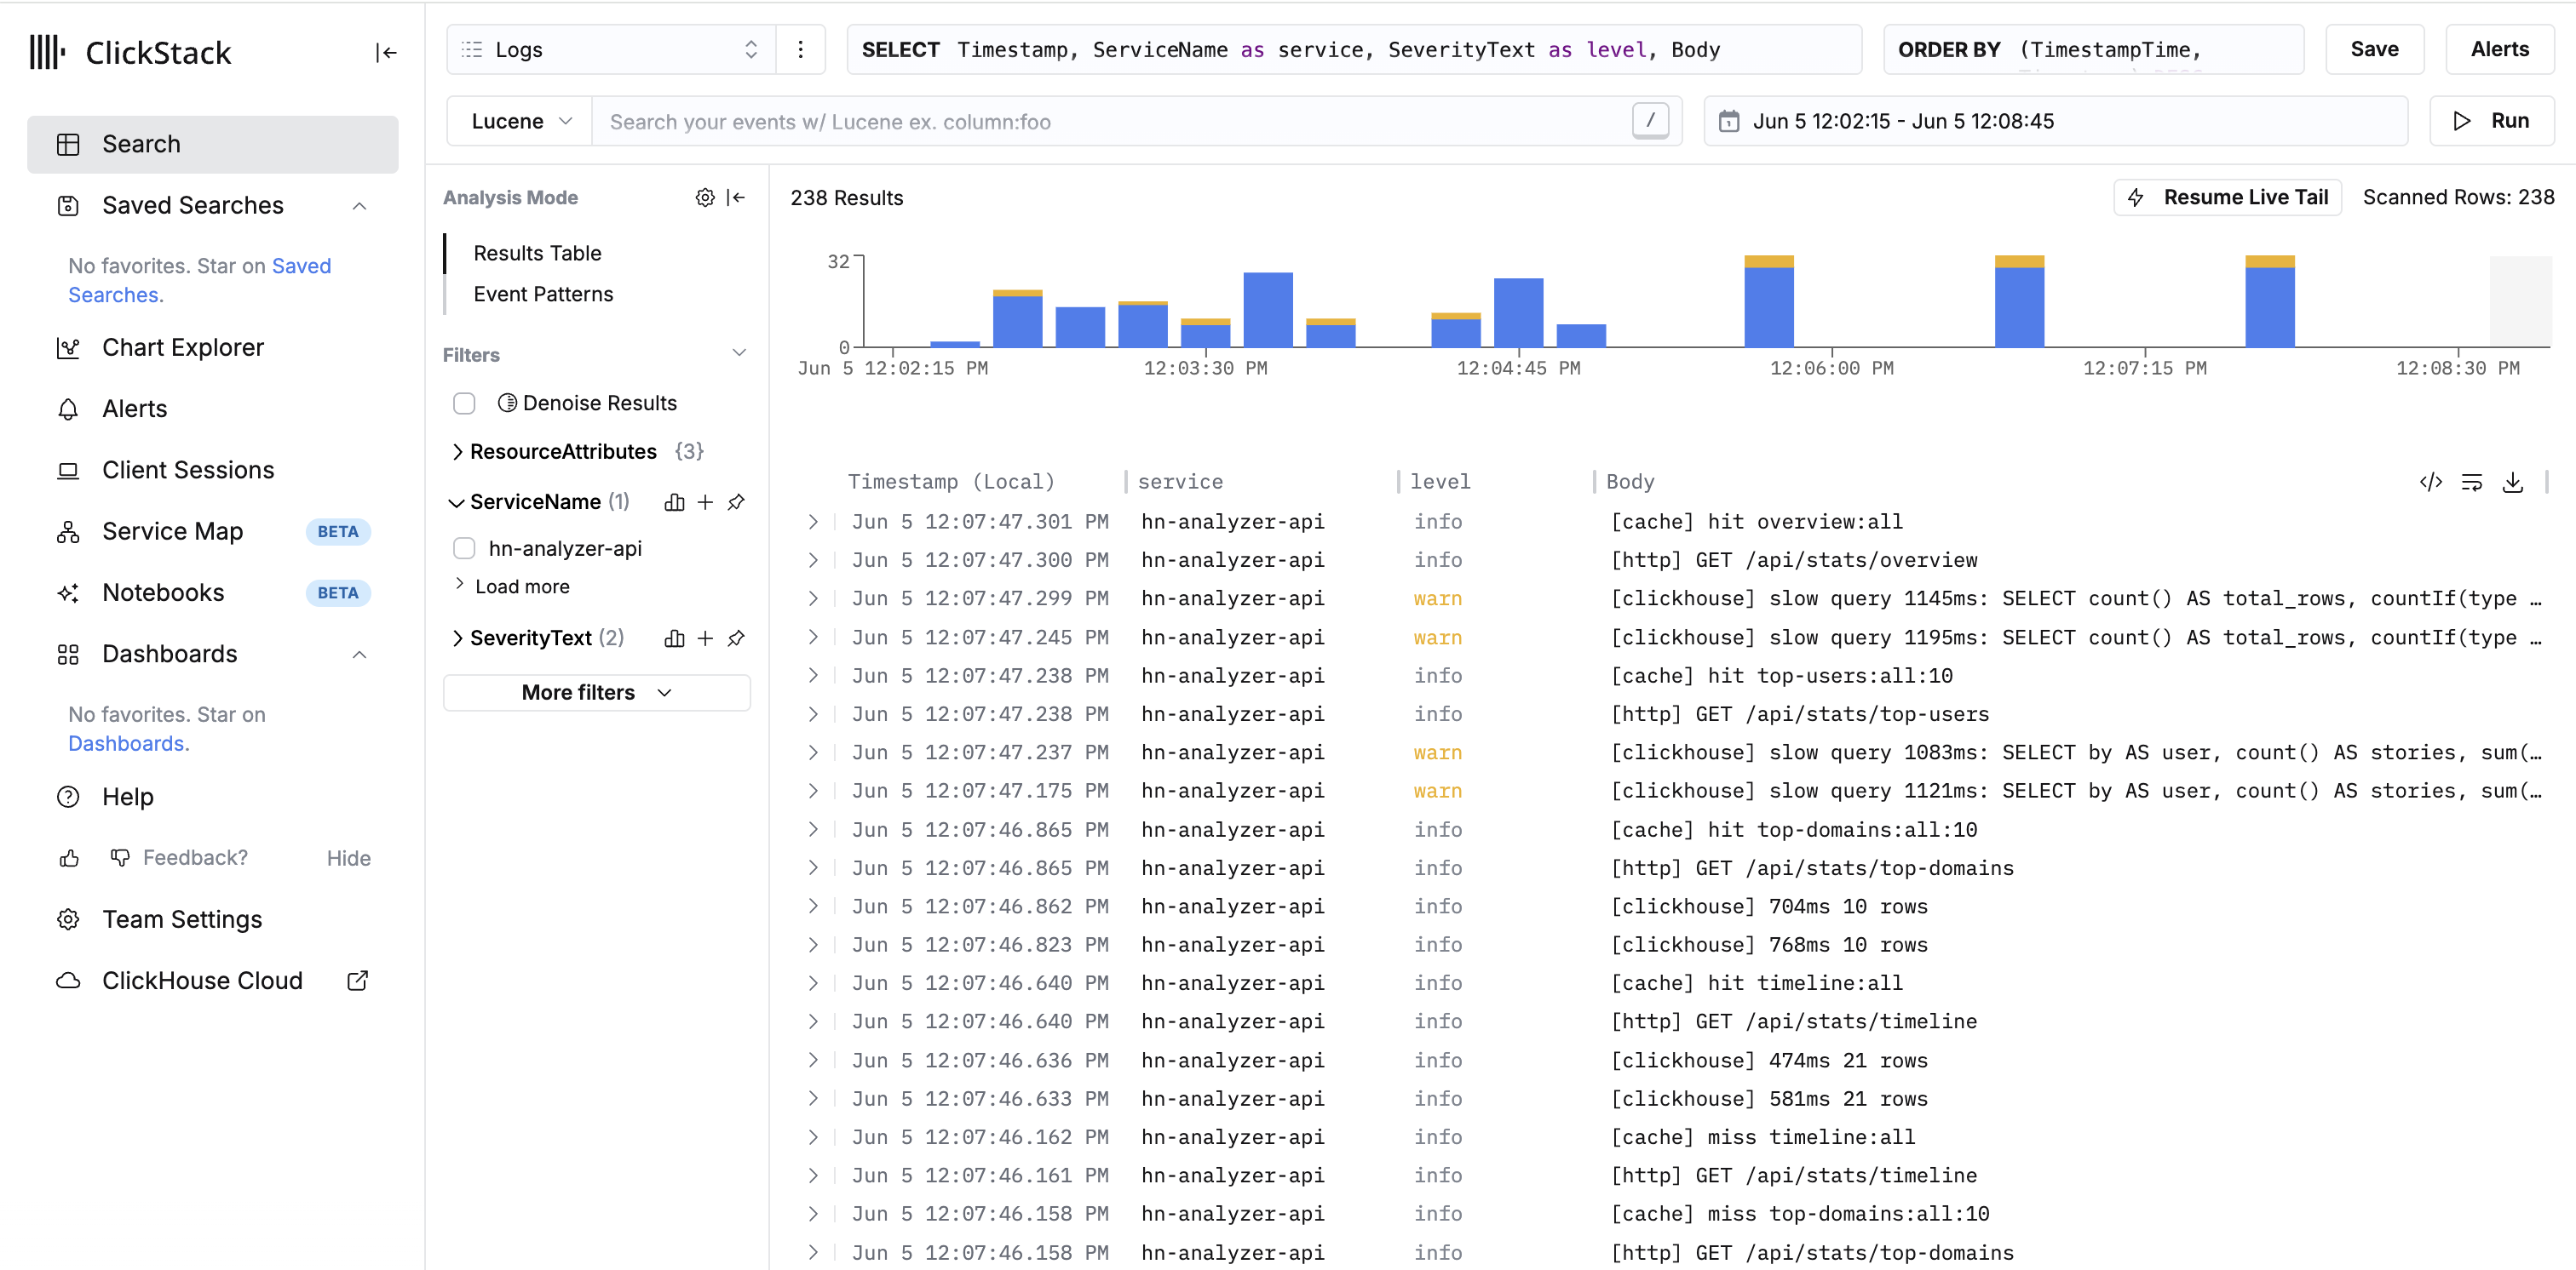The width and height of the screenshot is (2576, 1270).
Task: Collapse the Dashboards section
Action: tap(360, 655)
